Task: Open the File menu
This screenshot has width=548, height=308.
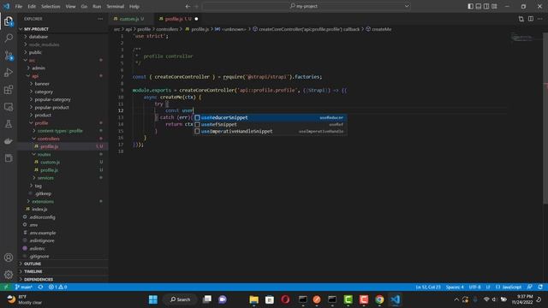Action: coord(19,6)
